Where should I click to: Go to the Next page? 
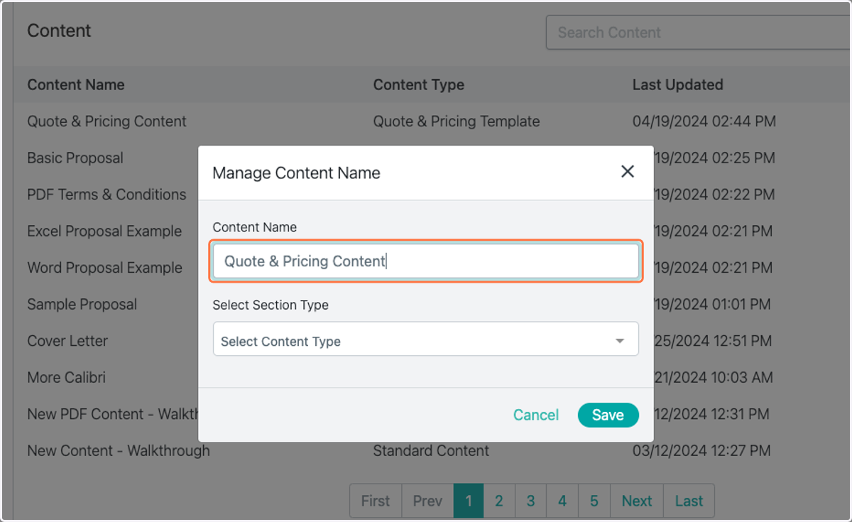(637, 501)
